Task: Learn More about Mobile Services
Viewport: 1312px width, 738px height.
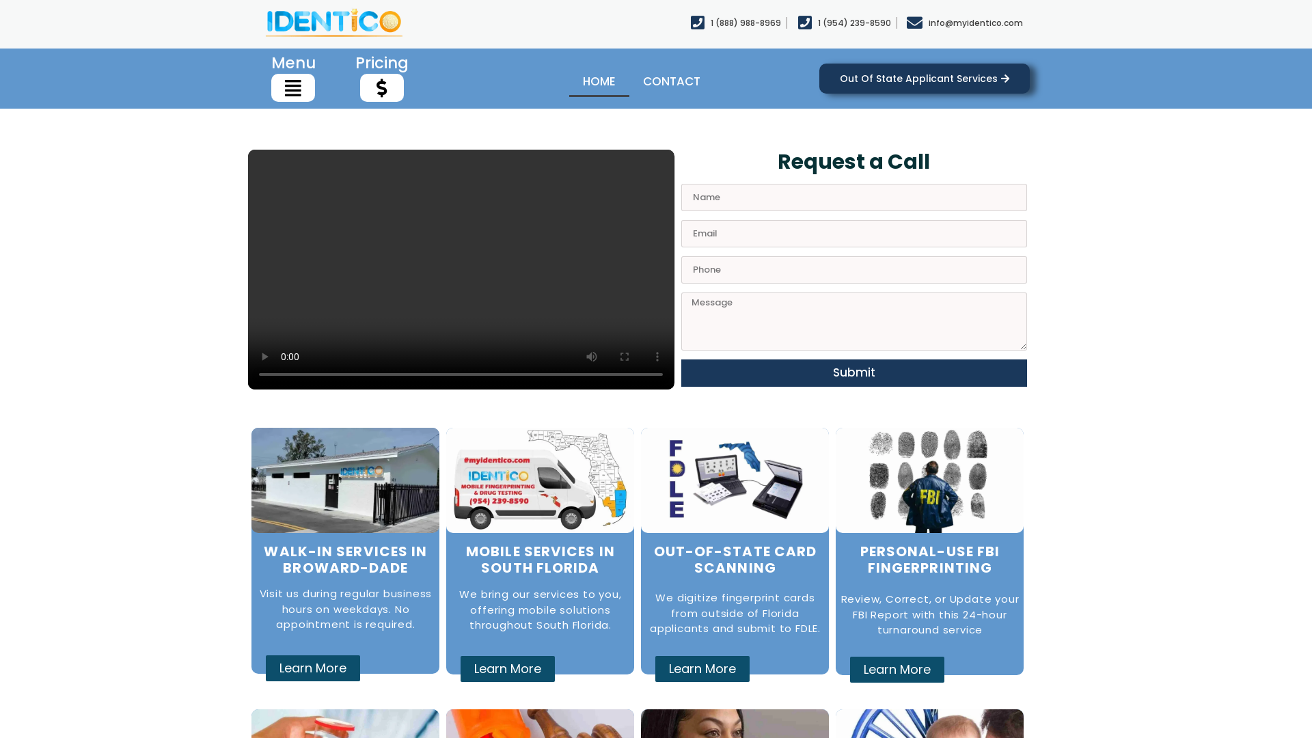Action: coord(508,669)
